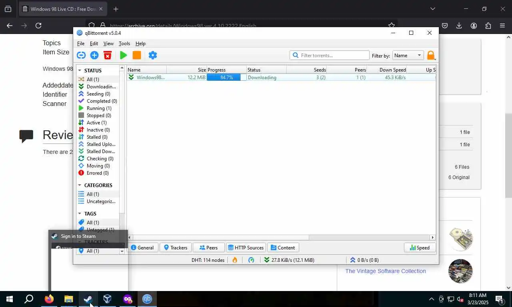Open the HTTP Sources tab
512x307 pixels.
tap(246, 247)
